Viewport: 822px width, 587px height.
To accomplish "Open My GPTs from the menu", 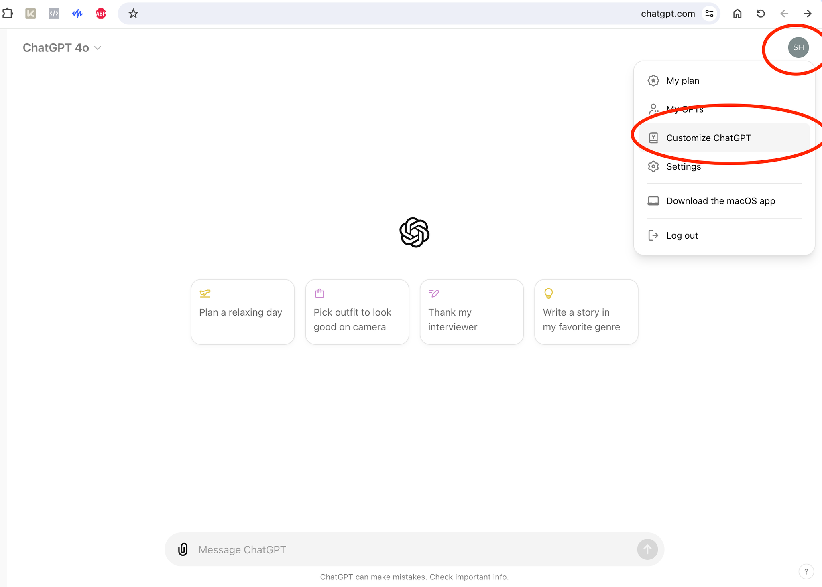I will click(x=724, y=109).
